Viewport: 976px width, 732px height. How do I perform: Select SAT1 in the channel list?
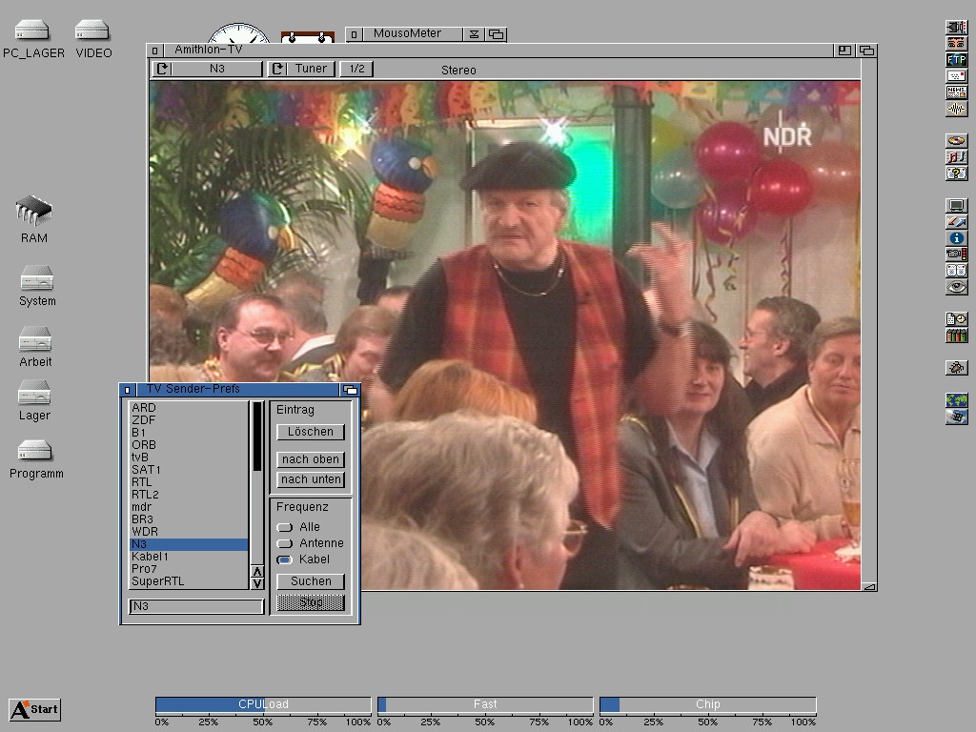[147, 470]
